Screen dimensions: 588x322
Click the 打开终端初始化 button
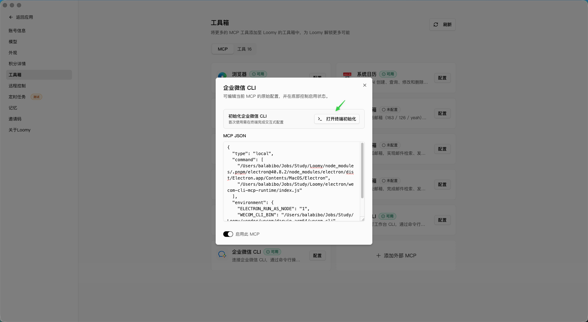click(x=337, y=119)
